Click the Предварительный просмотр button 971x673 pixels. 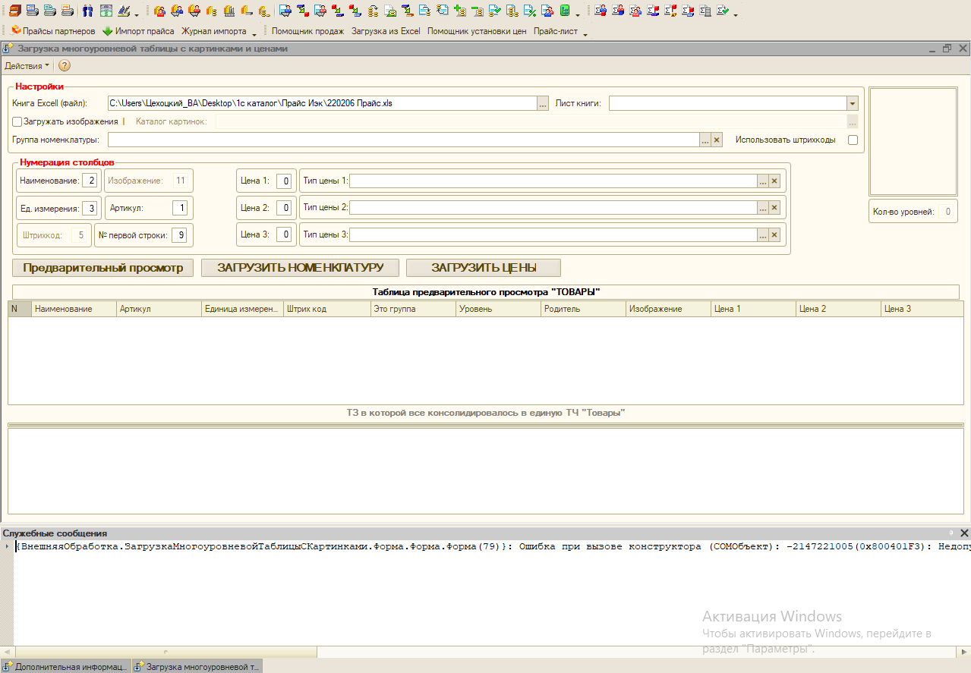pyautogui.click(x=103, y=268)
